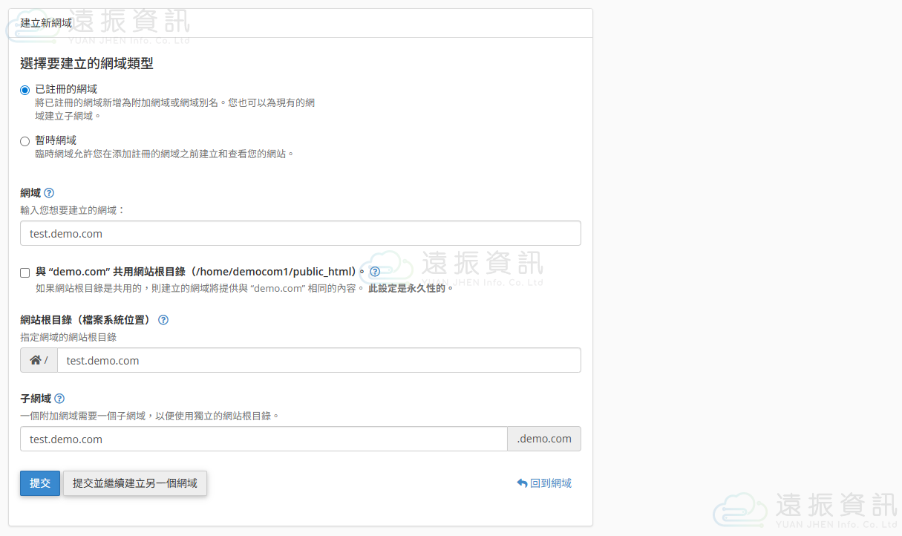Click the 子網域 text input field

coord(264,439)
